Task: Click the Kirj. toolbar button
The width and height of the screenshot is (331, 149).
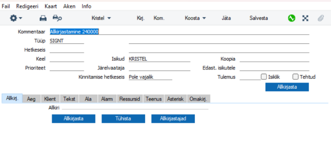Action: coord(141,18)
